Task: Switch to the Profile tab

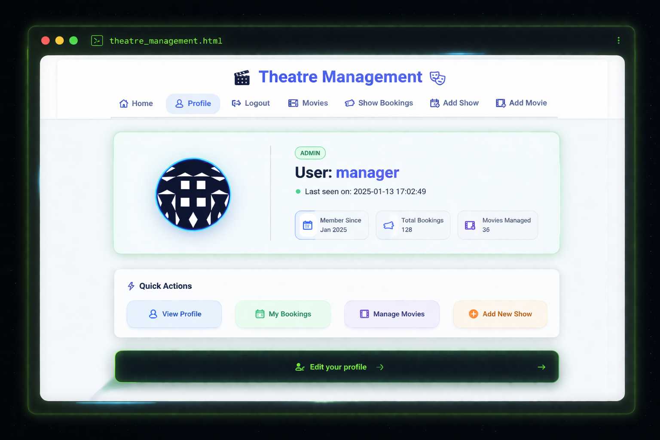Action: point(192,104)
